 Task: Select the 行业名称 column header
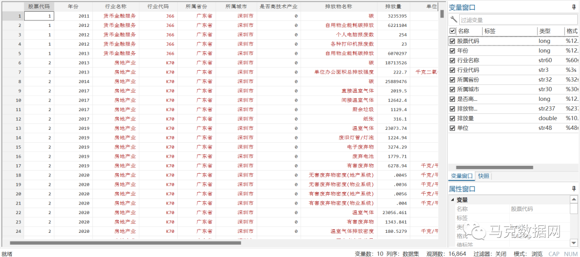click(116, 6)
